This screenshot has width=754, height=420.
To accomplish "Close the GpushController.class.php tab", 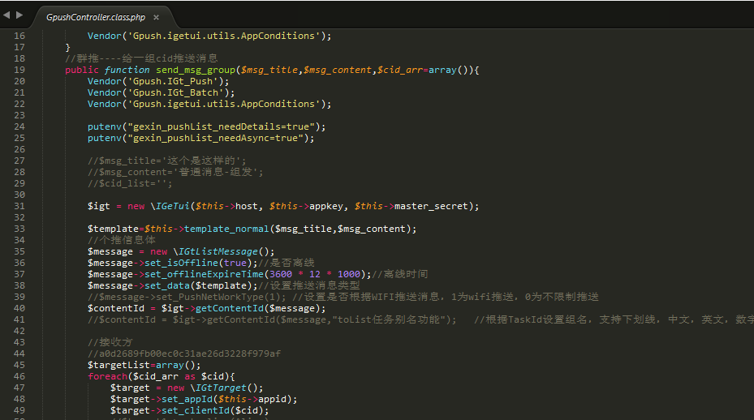I will pos(156,17).
